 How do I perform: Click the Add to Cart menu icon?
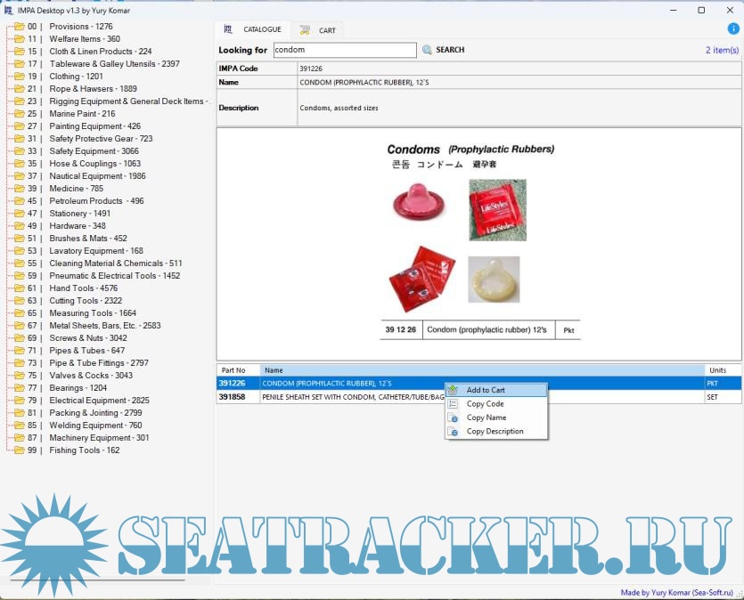[453, 390]
